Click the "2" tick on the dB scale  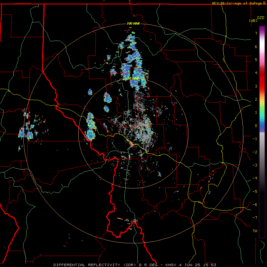pyautogui.click(x=256, y=99)
